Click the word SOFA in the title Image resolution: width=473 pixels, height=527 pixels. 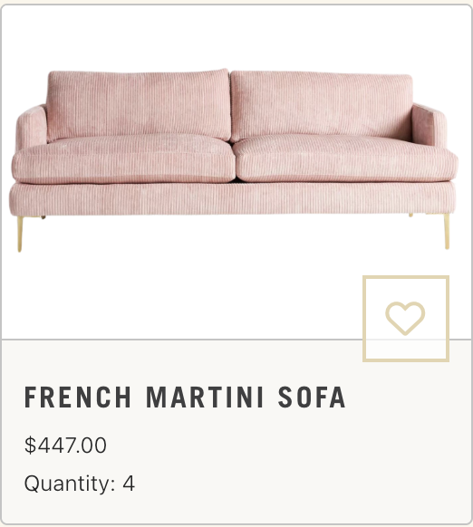click(312, 397)
